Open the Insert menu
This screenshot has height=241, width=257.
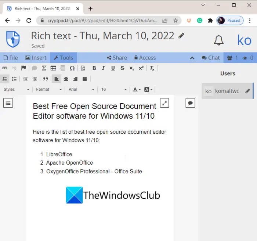click(36, 58)
